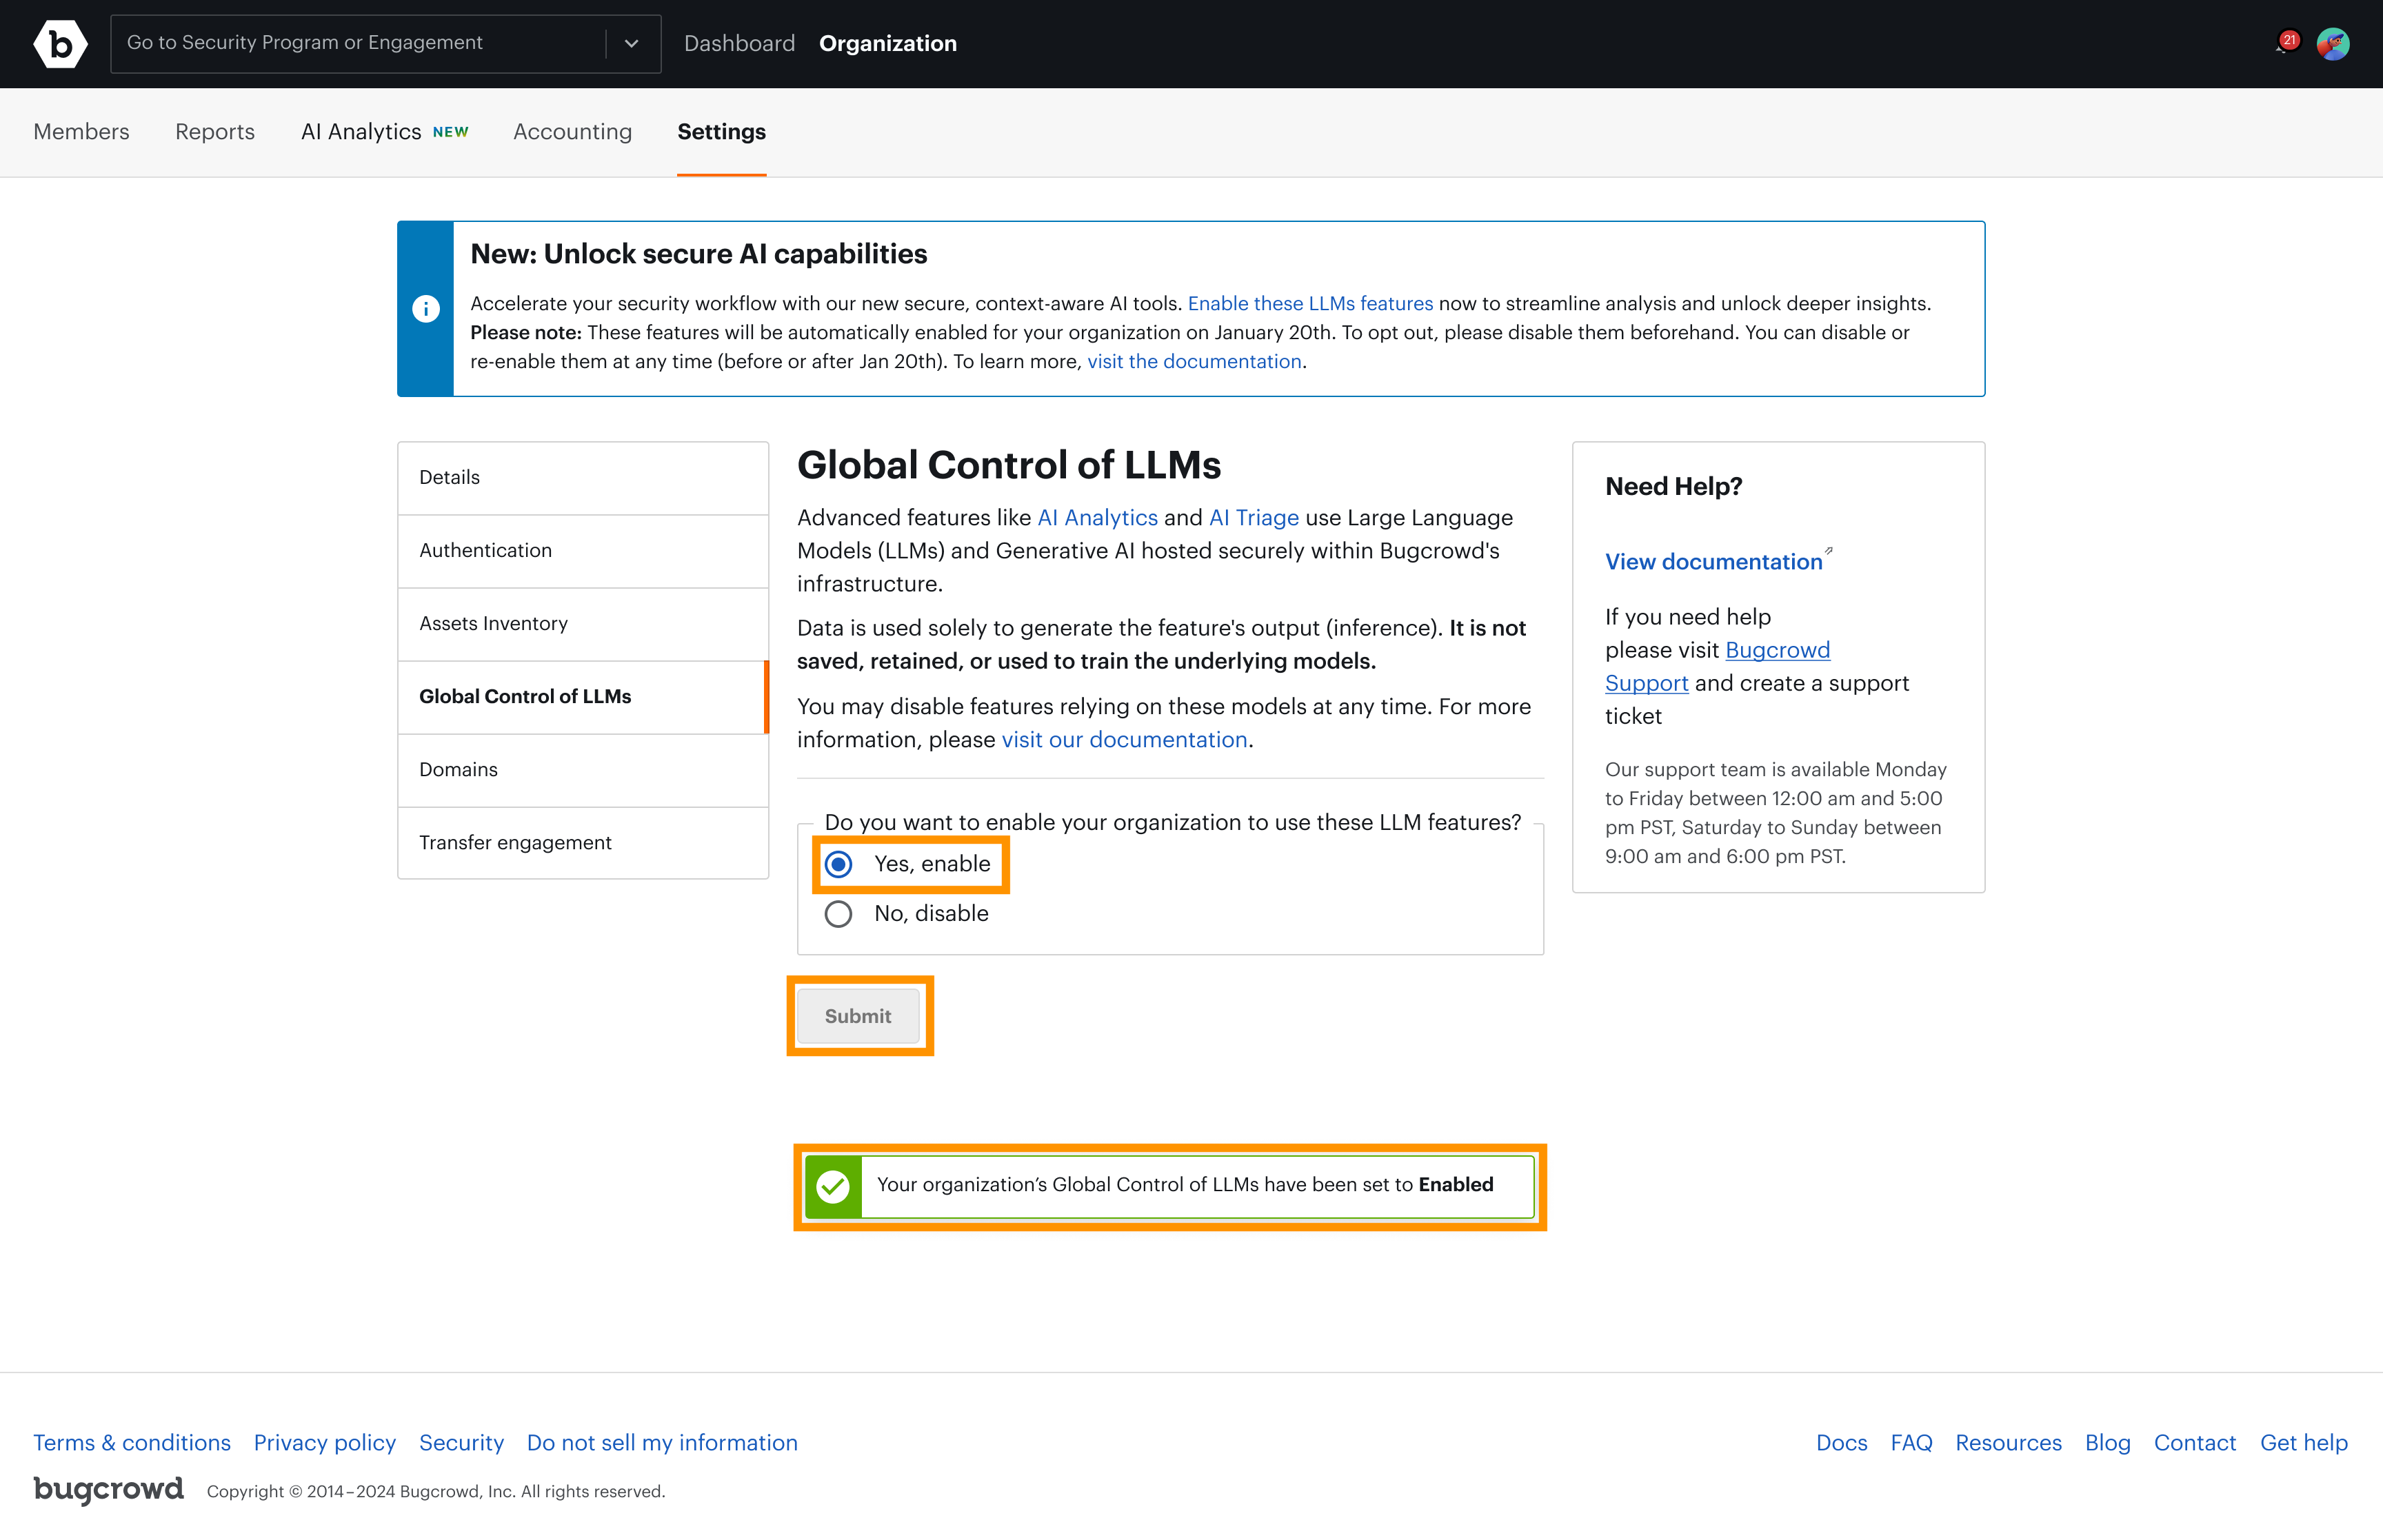
Task: Click the bugcrowd wordmark in the footer
Action: (x=107, y=1490)
